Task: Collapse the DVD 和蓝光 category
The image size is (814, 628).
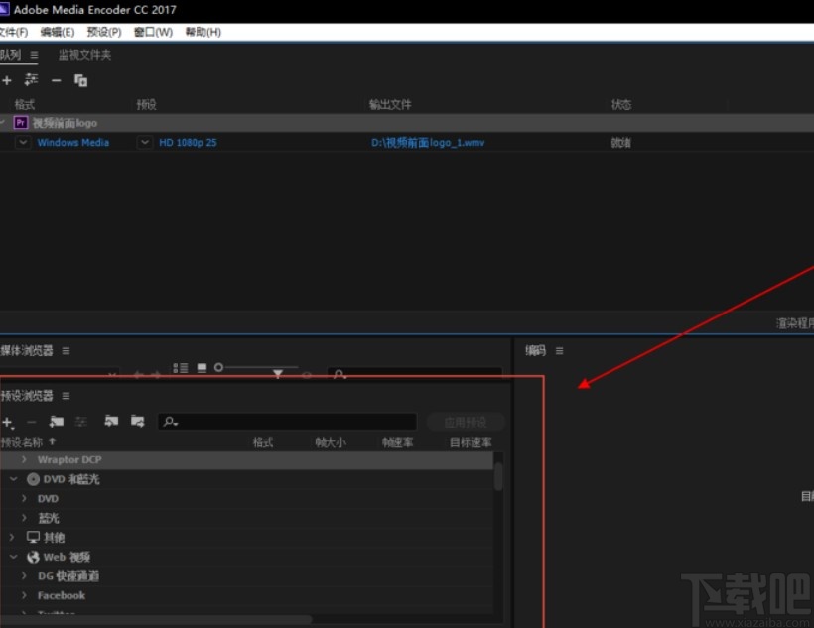Action: point(13,479)
